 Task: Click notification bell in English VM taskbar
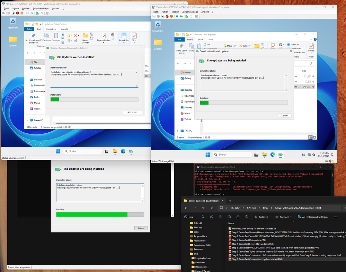pos(332,155)
